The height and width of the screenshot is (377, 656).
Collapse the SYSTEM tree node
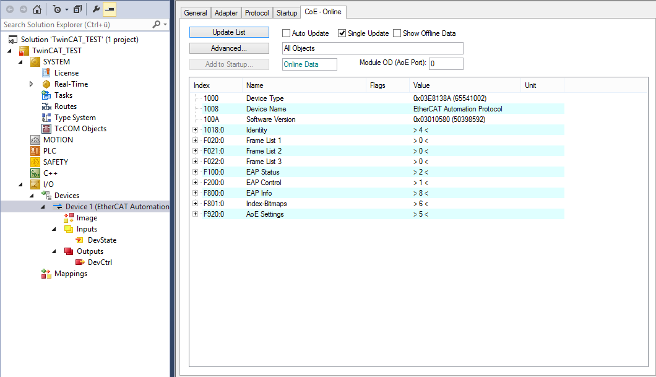20,62
